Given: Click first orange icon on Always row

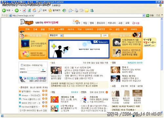Looking at the screenshot, I should (43, 95).
